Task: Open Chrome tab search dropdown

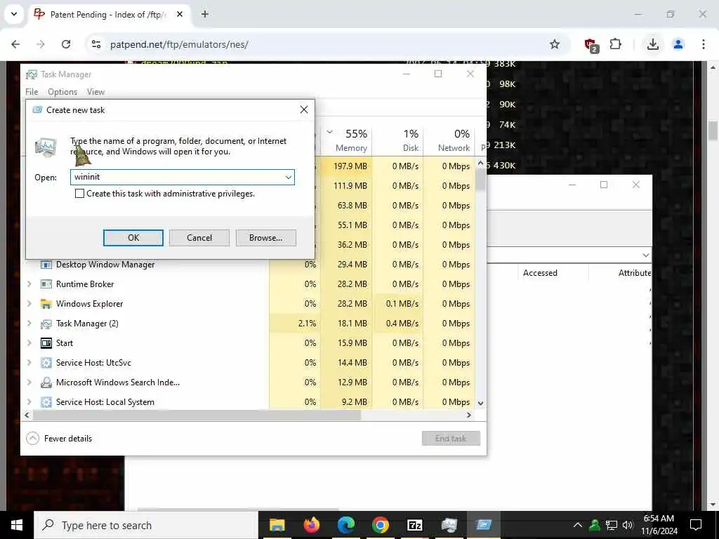Action: (x=14, y=14)
